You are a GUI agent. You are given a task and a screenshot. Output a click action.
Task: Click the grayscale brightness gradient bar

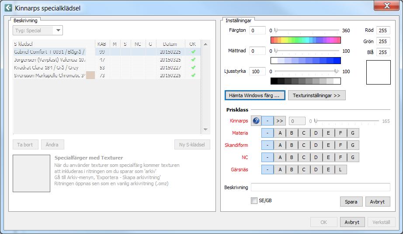[306, 81]
